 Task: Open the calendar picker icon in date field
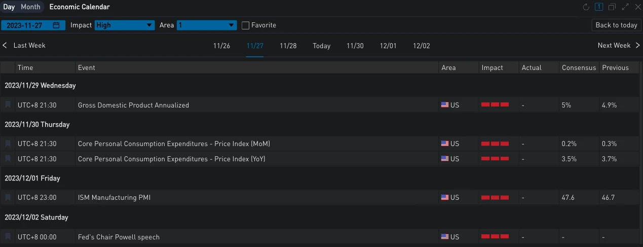coord(56,25)
